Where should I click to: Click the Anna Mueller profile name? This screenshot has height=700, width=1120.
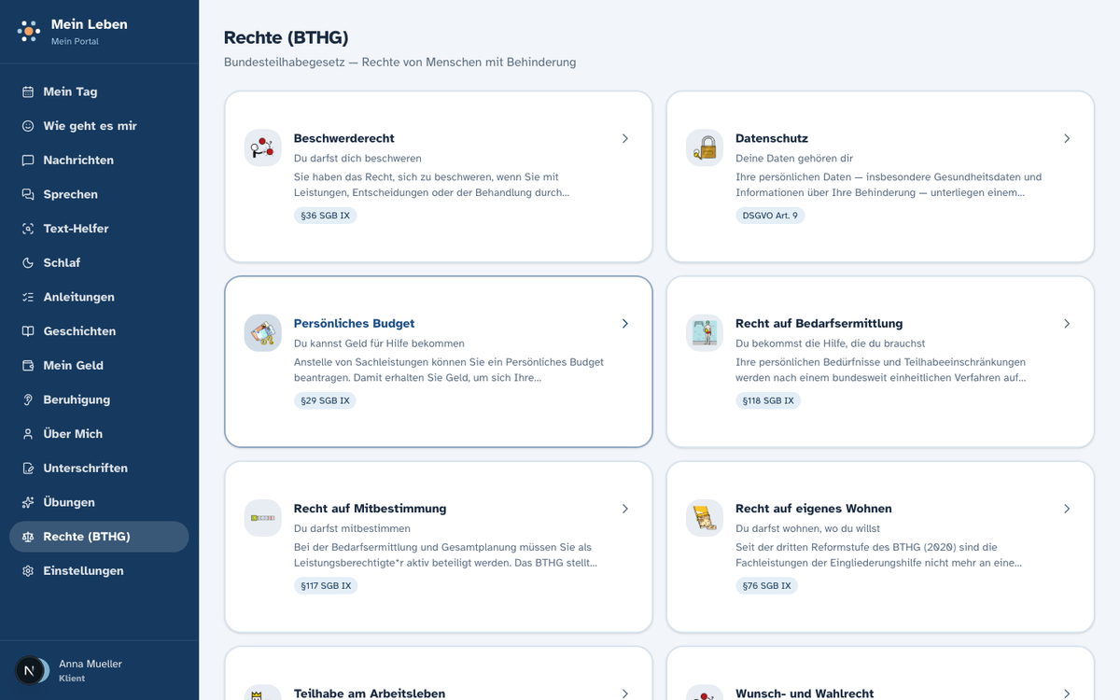(91, 664)
